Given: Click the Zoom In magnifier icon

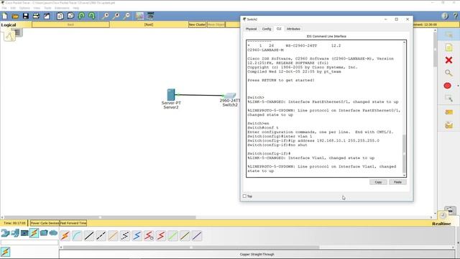Looking at the screenshot, I should [x=105, y=16].
